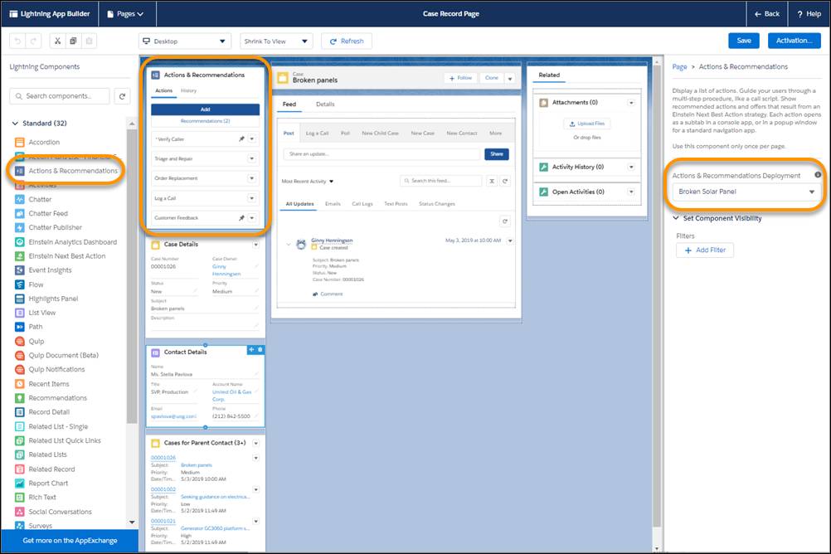Select the Accordion component icon

[x=20, y=142]
